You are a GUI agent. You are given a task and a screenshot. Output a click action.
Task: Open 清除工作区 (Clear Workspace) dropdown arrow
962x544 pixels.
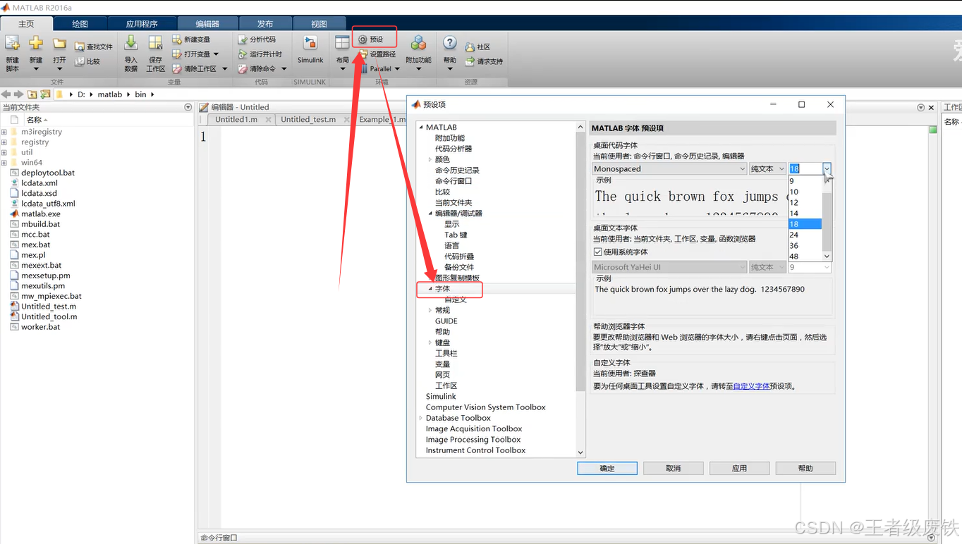coord(224,69)
